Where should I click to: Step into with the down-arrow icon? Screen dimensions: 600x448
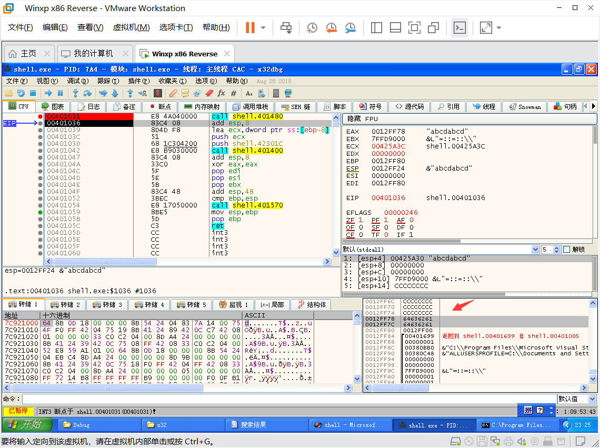tap(75, 93)
